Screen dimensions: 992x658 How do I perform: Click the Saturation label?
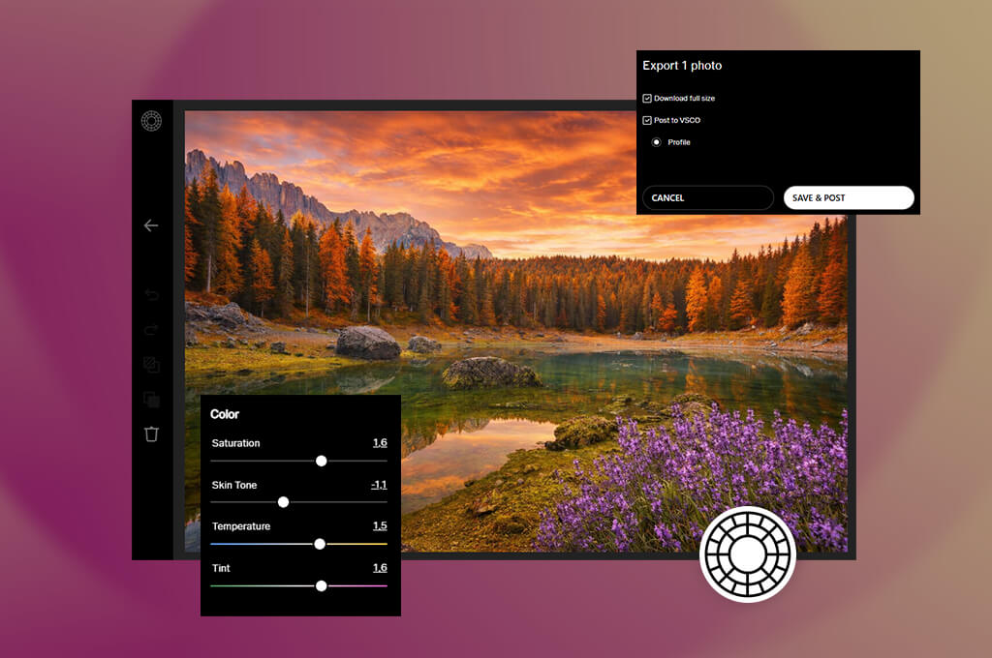[x=235, y=443]
